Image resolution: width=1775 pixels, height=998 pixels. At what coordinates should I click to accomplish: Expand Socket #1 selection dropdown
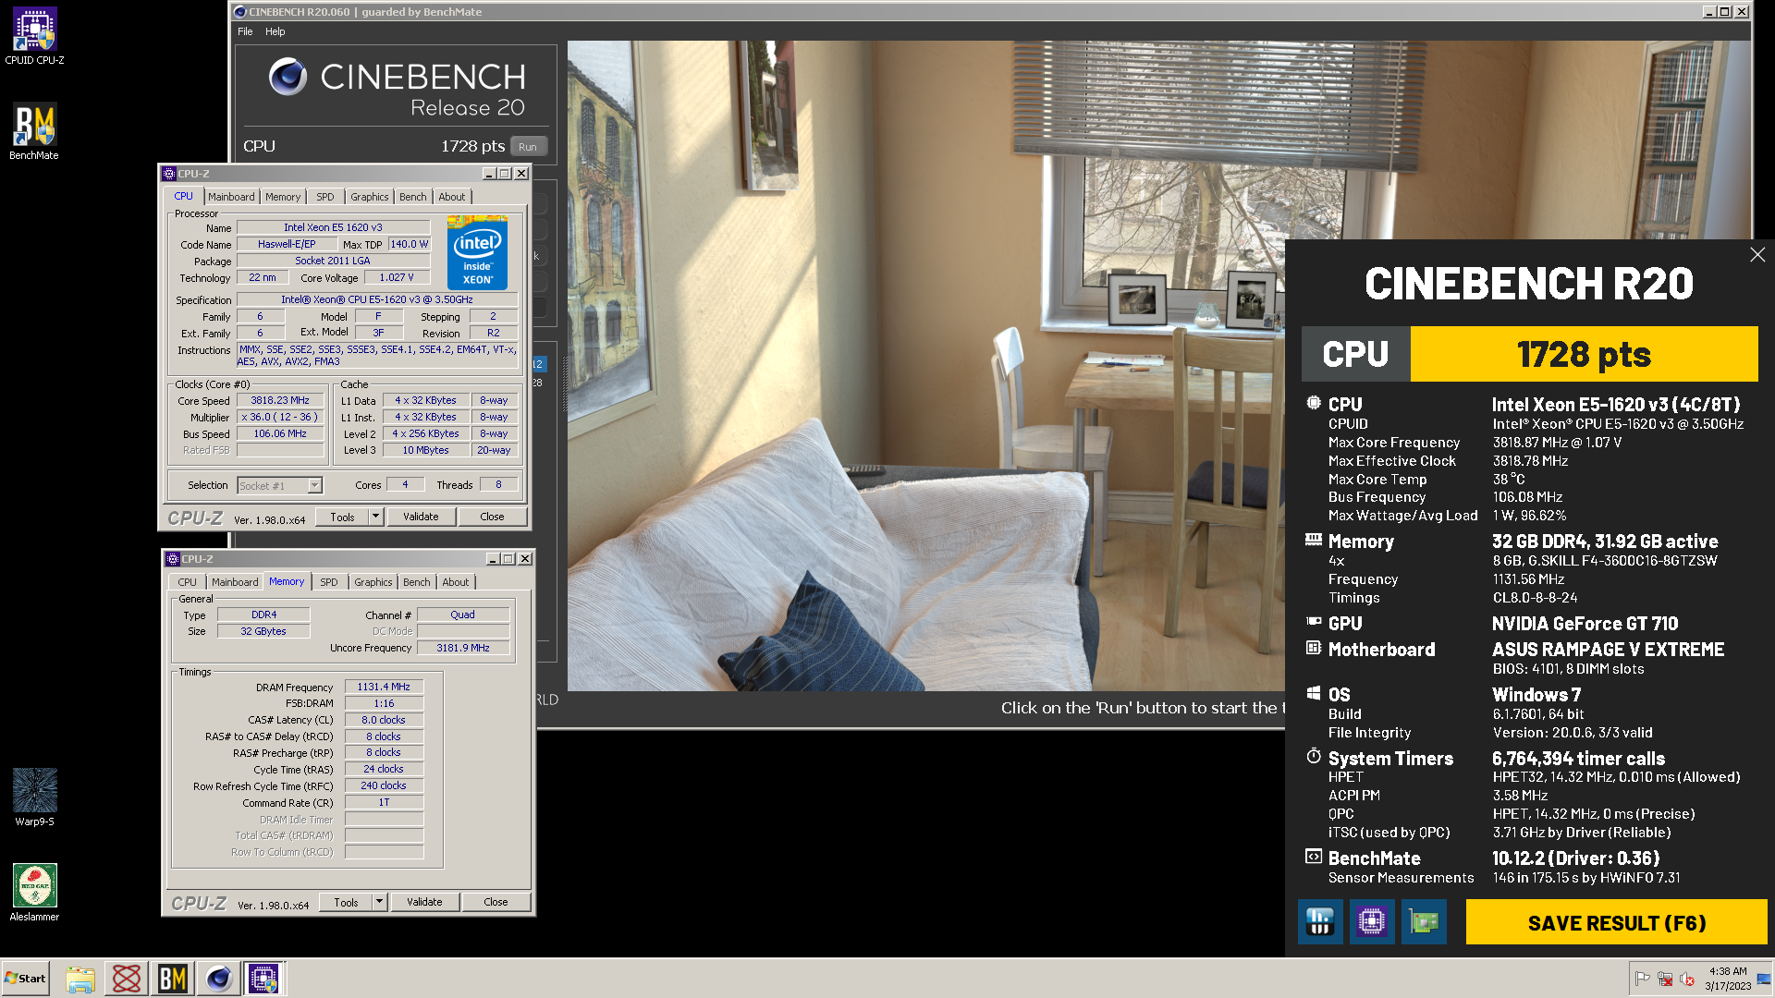point(314,485)
